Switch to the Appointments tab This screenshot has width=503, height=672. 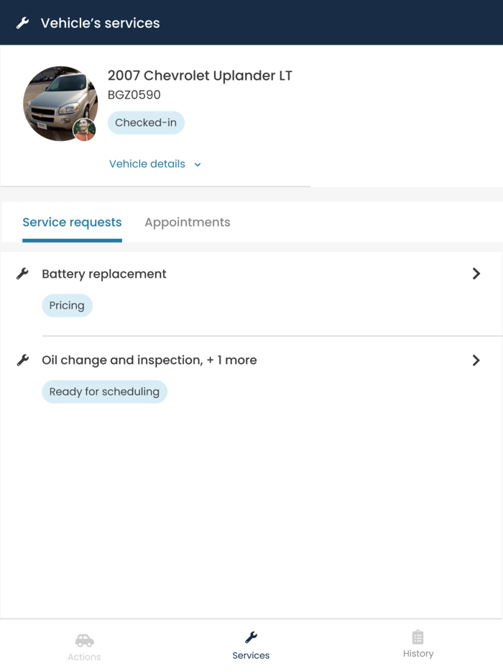point(188,222)
